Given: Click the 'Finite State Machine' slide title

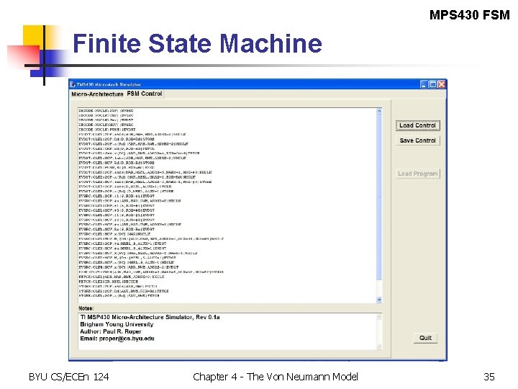Looking at the screenshot, I should (x=197, y=43).
